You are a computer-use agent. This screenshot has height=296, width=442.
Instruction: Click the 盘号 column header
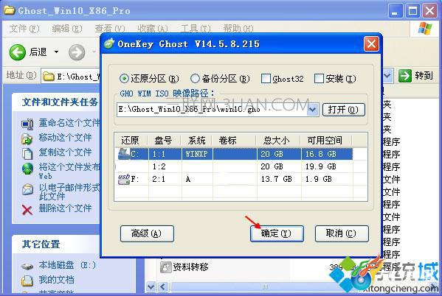coord(165,140)
